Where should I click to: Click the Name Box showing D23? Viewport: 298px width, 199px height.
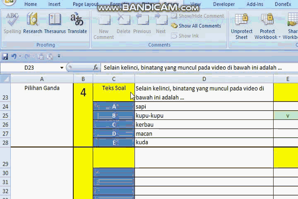[x=29, y=68]
